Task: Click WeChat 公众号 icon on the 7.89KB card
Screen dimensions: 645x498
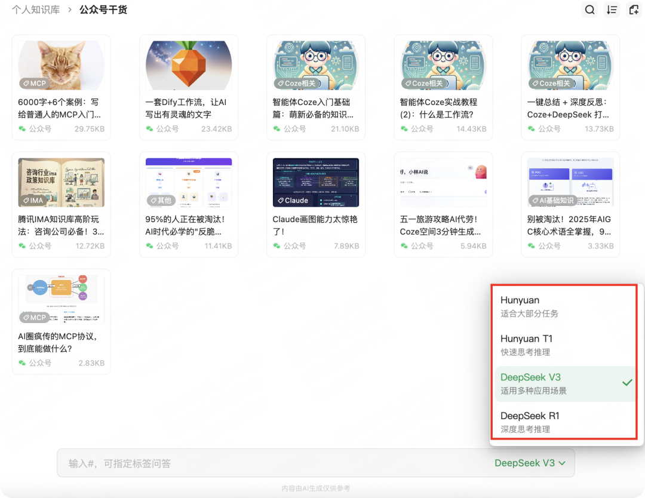Action: click(277, 246)
